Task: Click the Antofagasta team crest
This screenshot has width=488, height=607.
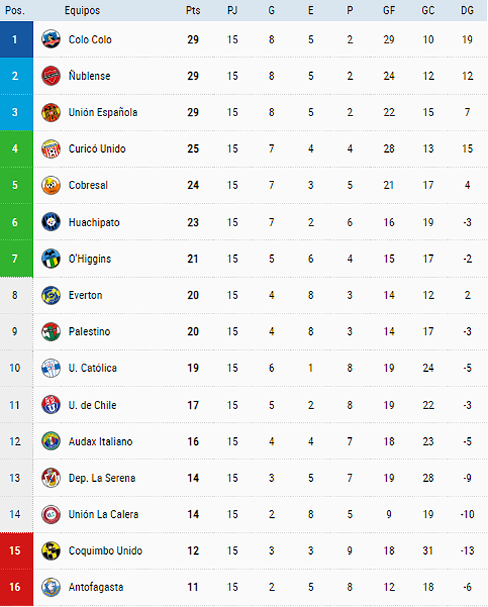Action: (x=51, y=587)
